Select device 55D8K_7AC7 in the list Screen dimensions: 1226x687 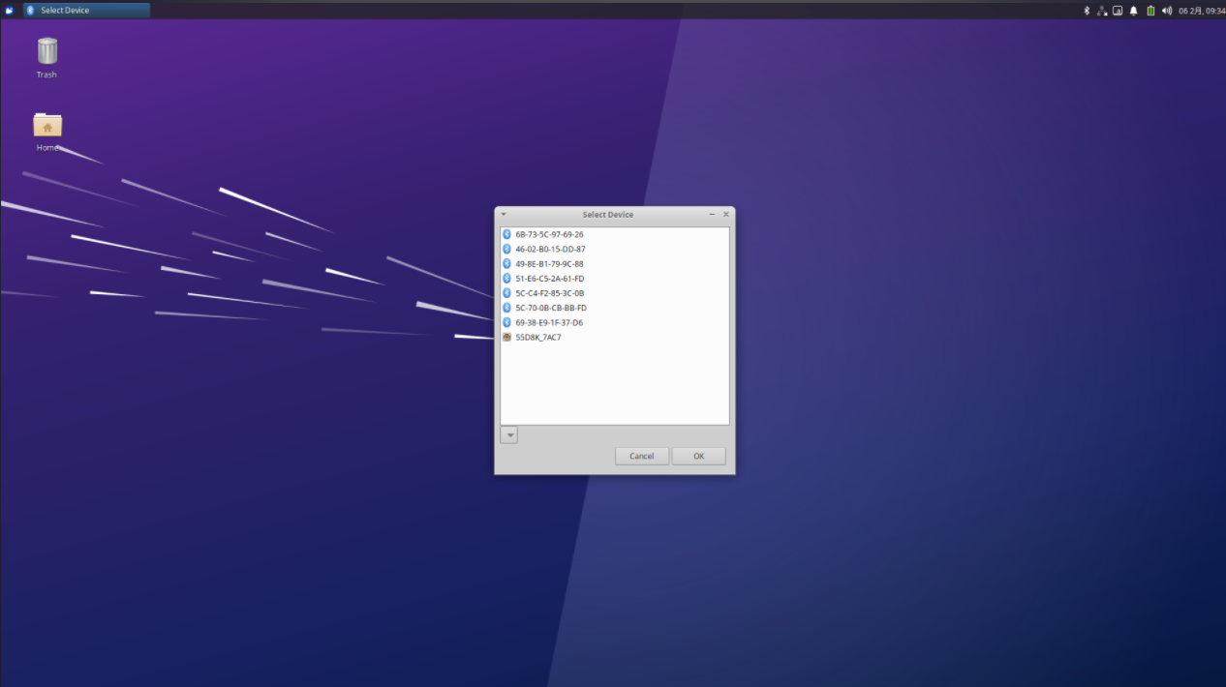538,338
